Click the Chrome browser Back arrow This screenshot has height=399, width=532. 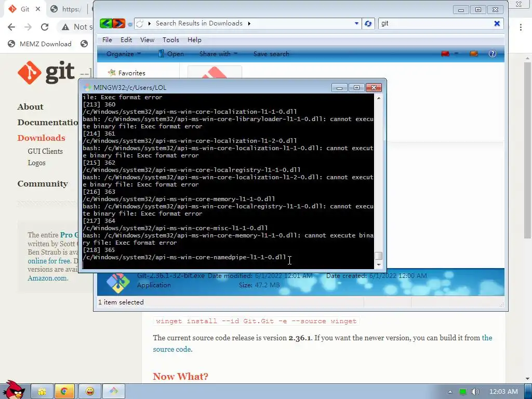tap(11, 27)
